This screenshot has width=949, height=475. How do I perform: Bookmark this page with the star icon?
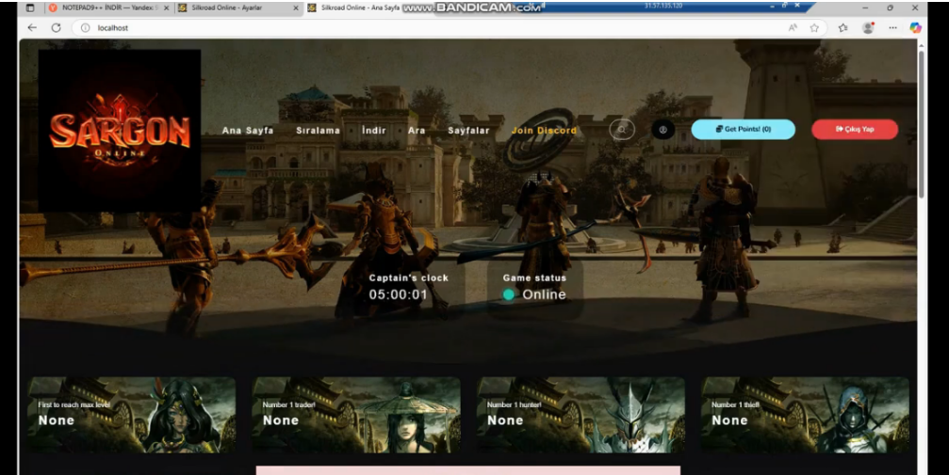click(814, 28)
